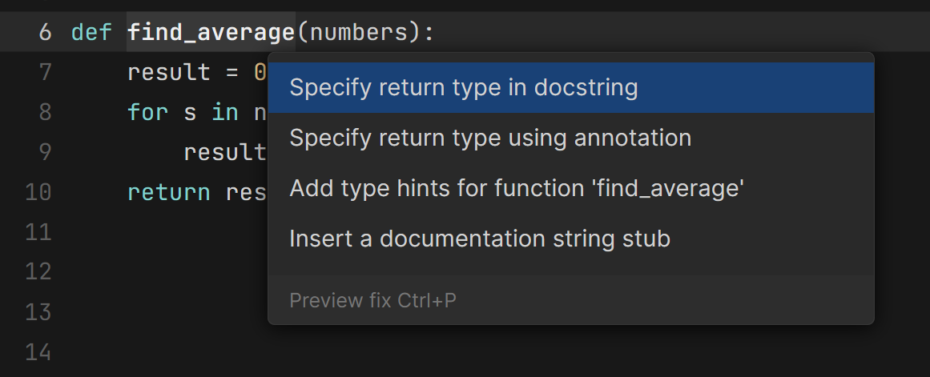This screenshot has width=930, height=377.
Task: Click line number 6 in the gutter
Action: pos(44,33)
